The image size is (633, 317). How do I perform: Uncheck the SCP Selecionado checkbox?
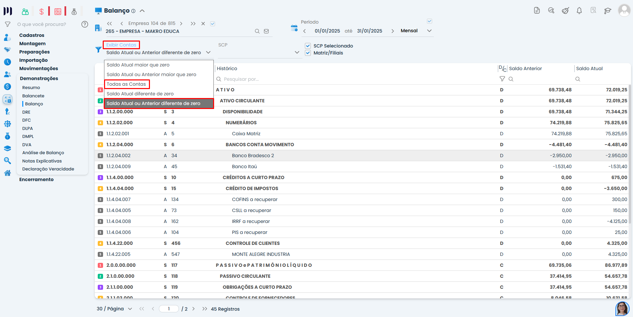click(x=308, y=46)
